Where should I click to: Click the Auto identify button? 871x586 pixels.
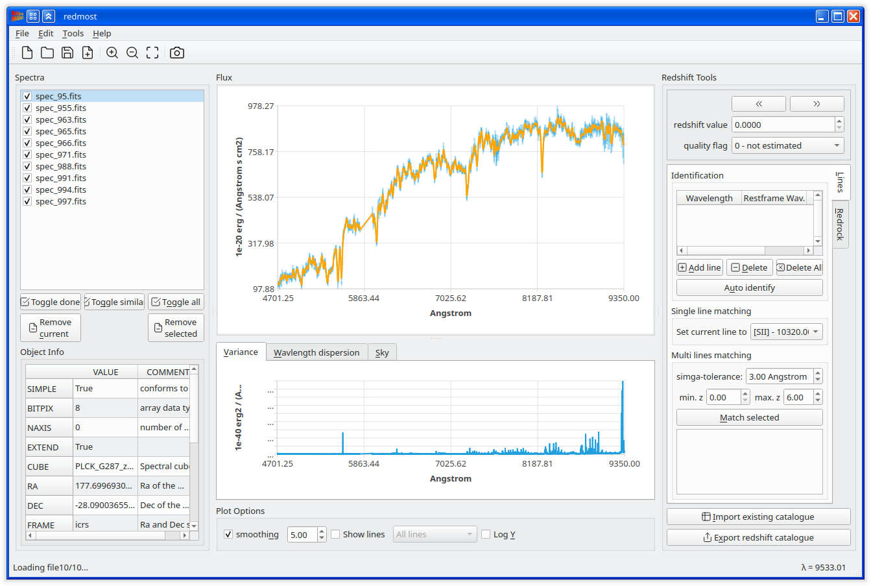pyautogui.click(x=749, y=288)
